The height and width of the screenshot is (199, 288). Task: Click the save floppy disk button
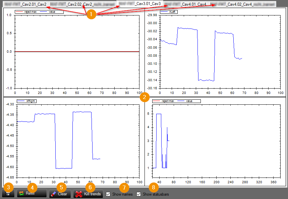8,194
